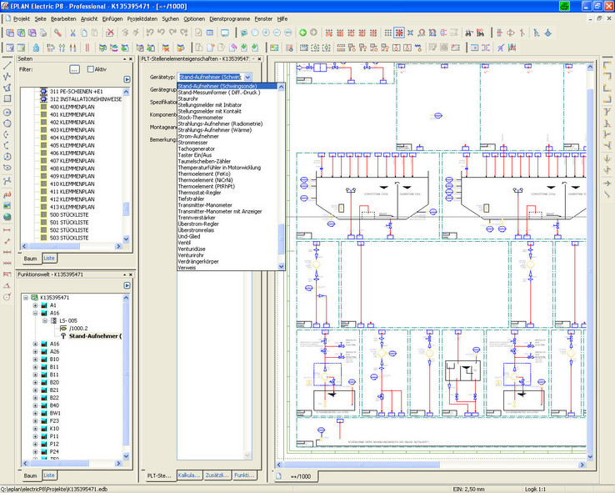This screenshot has width=615, height=493.
Task: Select the rectangle drawing tool
Action: 7,98
